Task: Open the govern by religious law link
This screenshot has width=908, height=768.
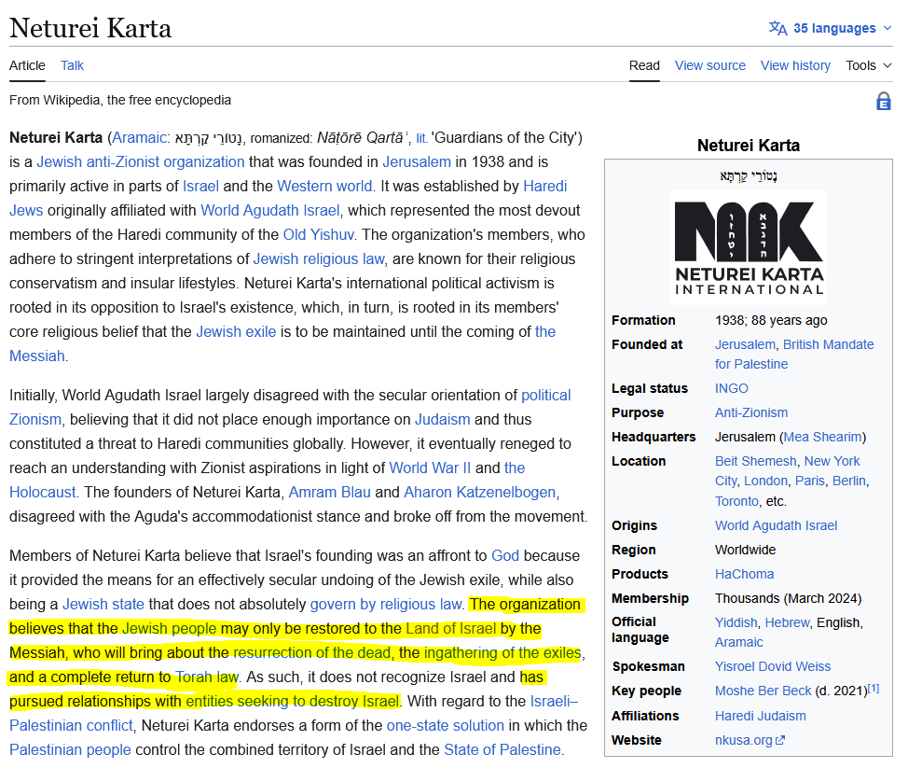Action: click(386, 604)
